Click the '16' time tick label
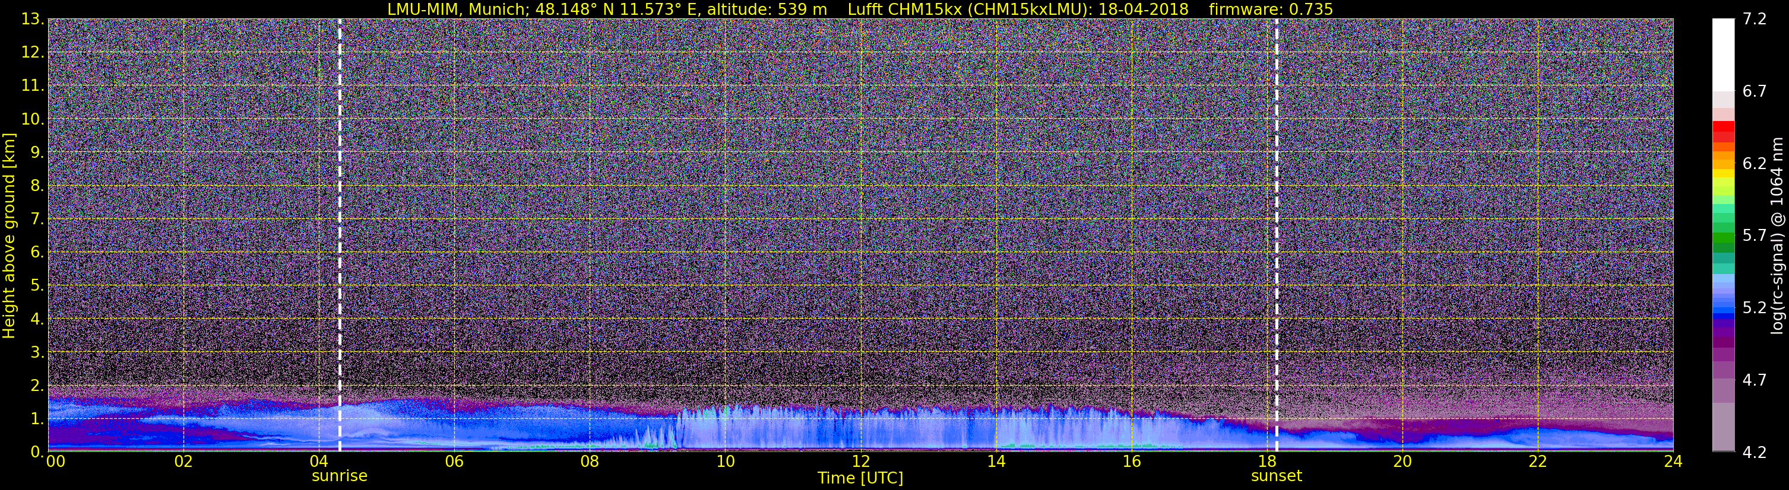 tap(1131, 462)
